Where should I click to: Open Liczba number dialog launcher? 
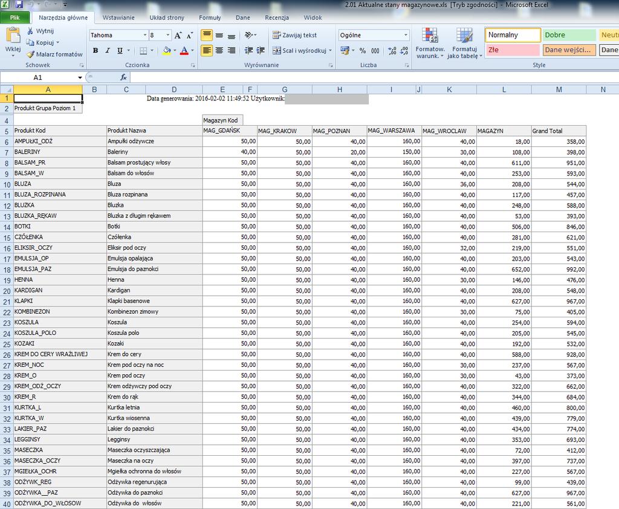point(407,65)
